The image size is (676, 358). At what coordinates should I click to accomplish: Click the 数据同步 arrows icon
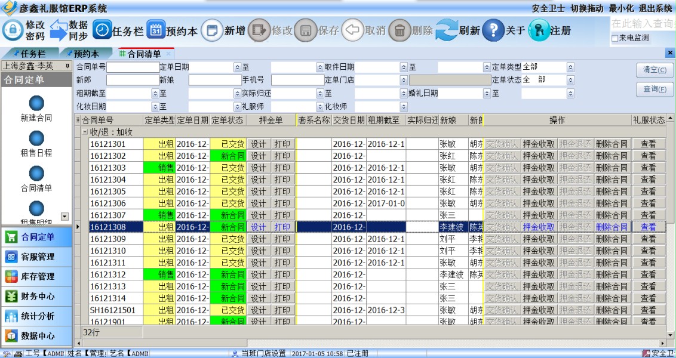coord(58,30)
